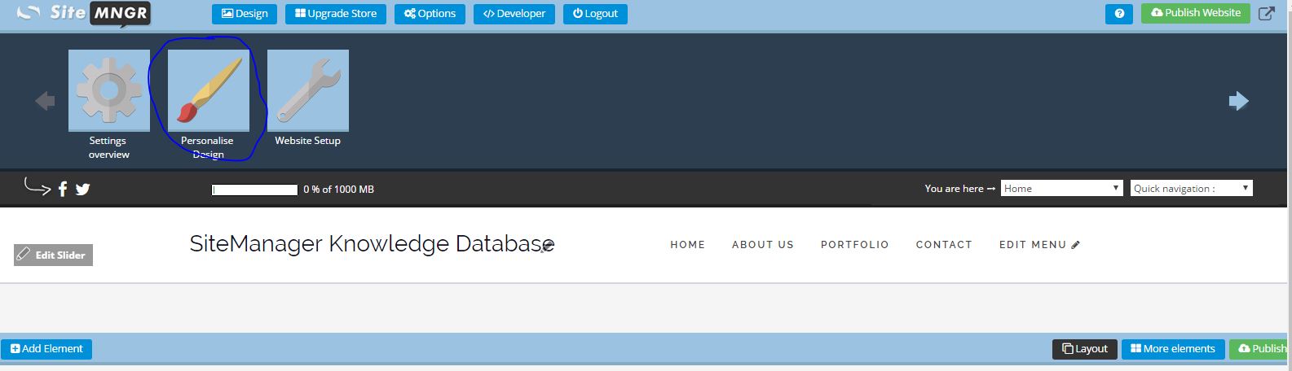The height and width of the screenshot is (371, 1292).
Task: Open the Options menu
Action: click(430, 14)
